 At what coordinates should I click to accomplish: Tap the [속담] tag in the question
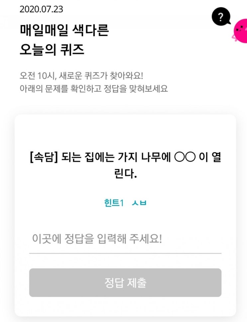44,158
